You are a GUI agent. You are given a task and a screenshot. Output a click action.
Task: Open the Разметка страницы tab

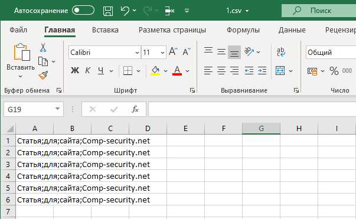(x=172, y=30)
